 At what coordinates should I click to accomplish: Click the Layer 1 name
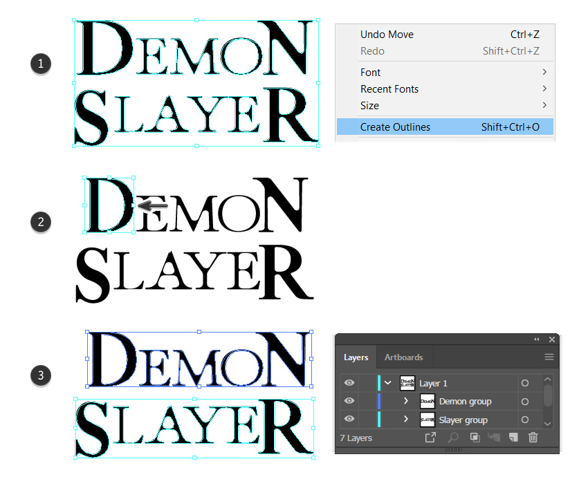[x=433, y=383]
